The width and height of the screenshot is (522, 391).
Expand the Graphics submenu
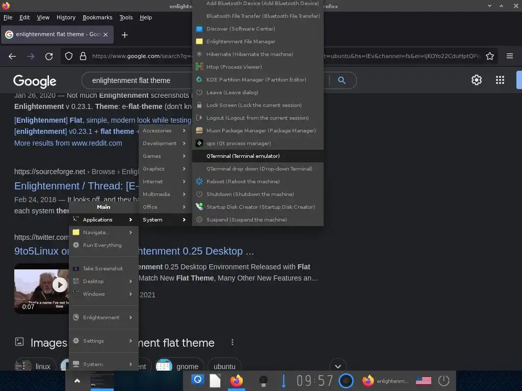[x=165, y=169]
